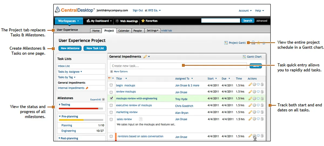324x146 pixels.
Task: Edit the begin mockups task with pencil icon
Action: tap(250, 85)
